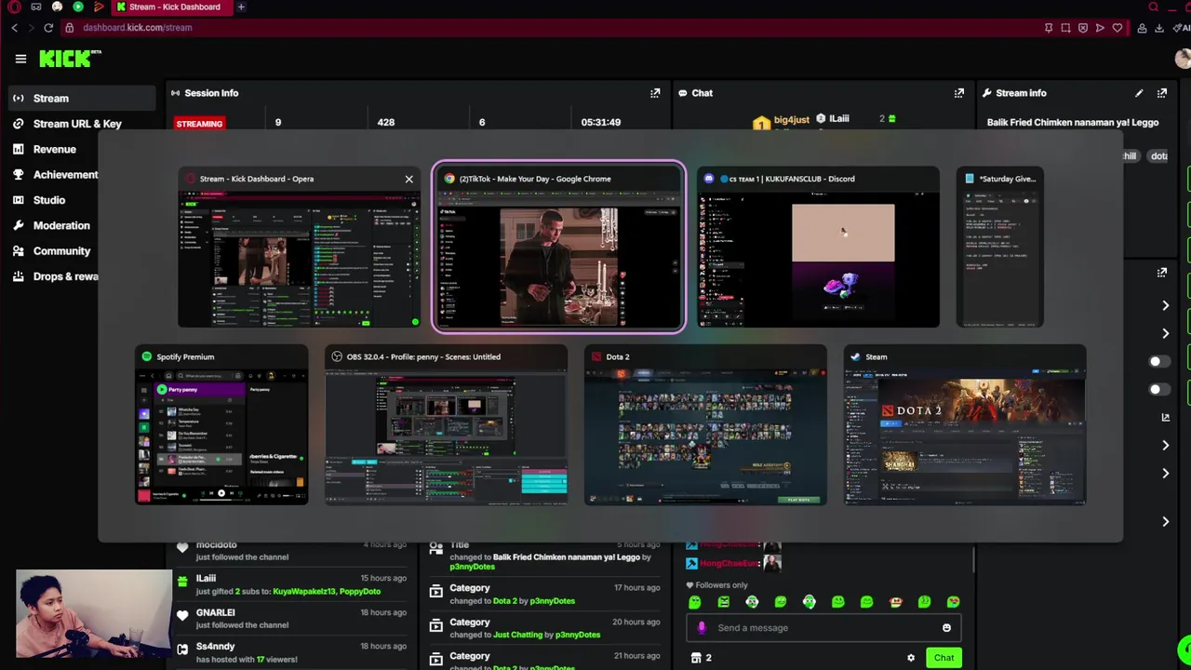Switch to Steam window
1191x670 pixels.
click(x=965, y=425)
